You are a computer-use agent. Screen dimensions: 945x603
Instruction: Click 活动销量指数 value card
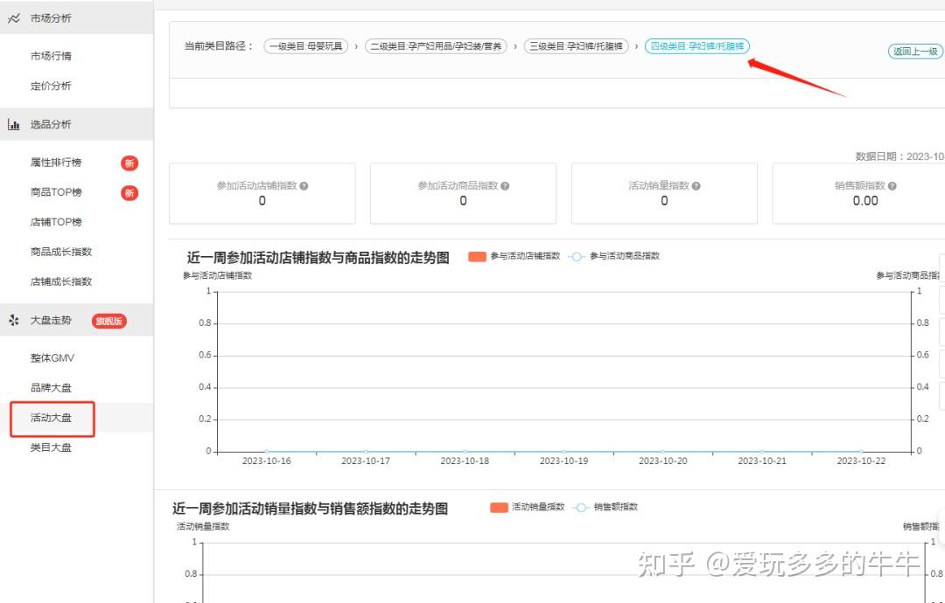click(664, 193)
